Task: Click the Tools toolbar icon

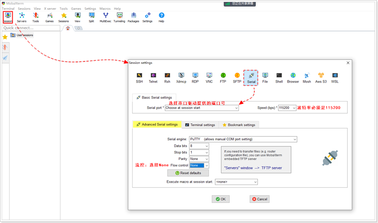Action: 36,17
